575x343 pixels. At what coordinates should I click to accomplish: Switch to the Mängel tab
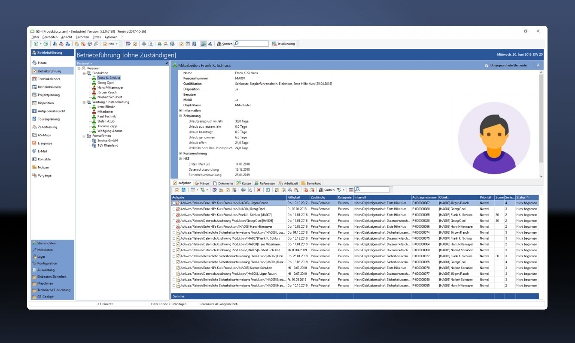click(201, 183)
